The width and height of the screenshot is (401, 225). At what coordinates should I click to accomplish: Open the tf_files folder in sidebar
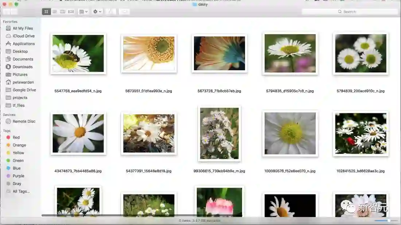coord(19,106)
